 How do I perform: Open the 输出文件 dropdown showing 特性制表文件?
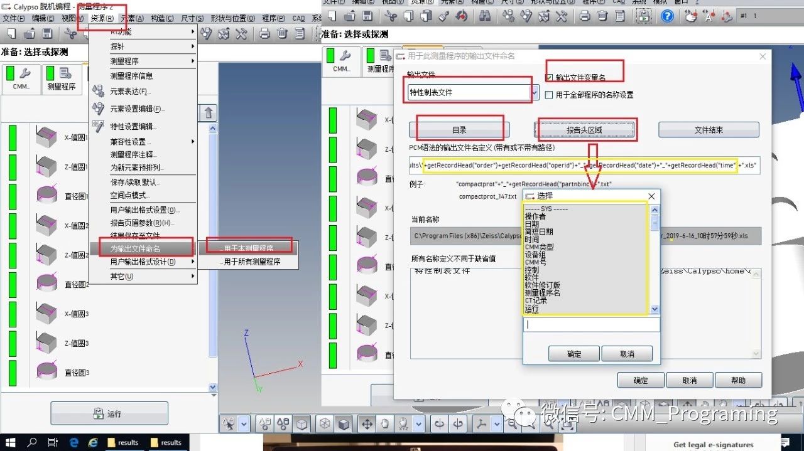pyautogui.click(x=473, y=92)
